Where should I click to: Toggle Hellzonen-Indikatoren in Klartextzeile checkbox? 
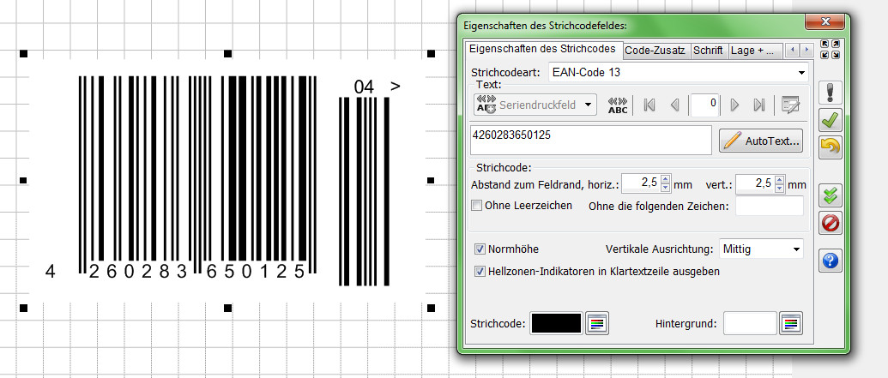tap(480, 271)
